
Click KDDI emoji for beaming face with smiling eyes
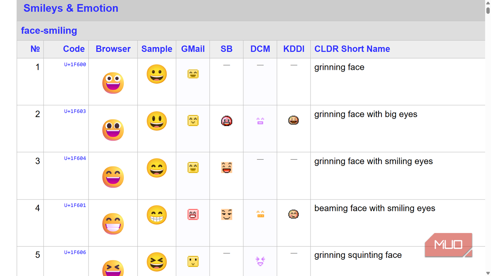pyautogui.click(x=293, y=214)
